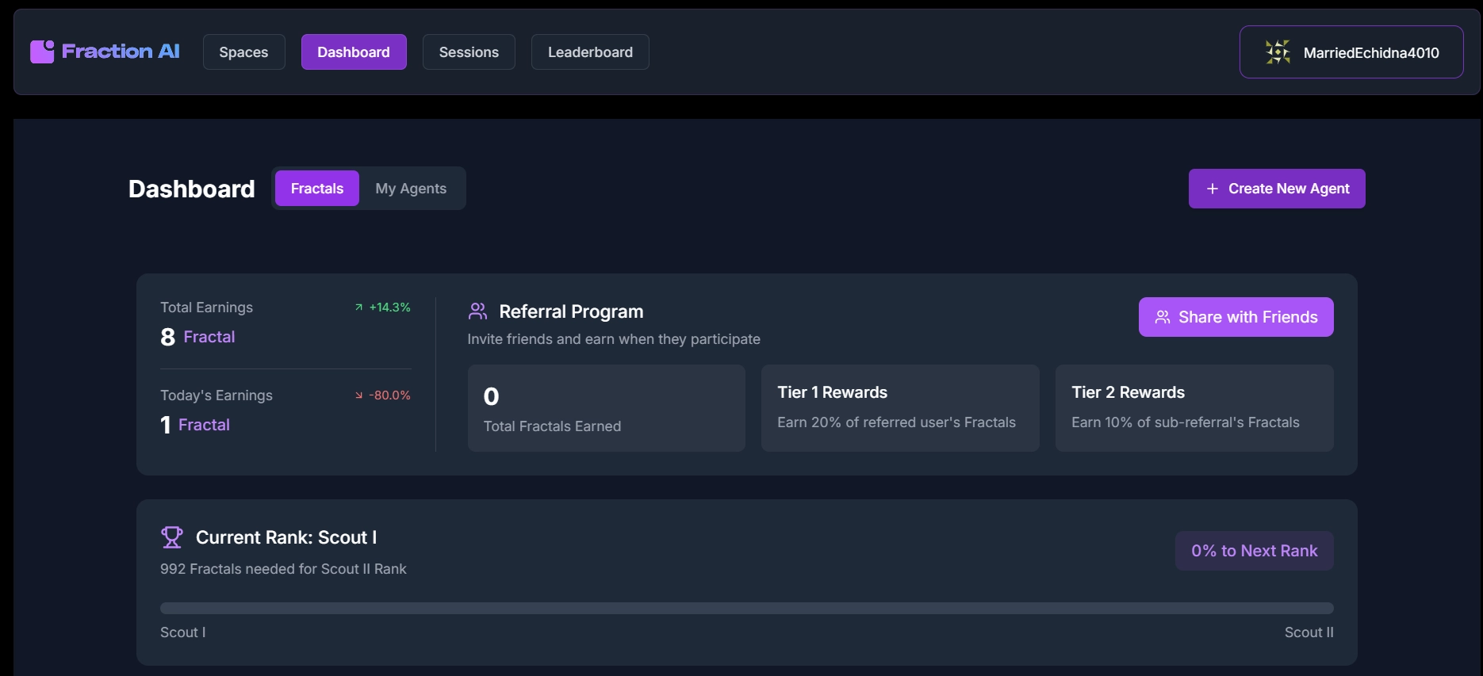Click the rank progress bar
This screenshot has width=1483, height=676.
[x=747, y=608]
